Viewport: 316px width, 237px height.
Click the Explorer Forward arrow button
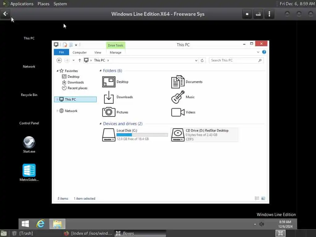[x=67, y=60]
